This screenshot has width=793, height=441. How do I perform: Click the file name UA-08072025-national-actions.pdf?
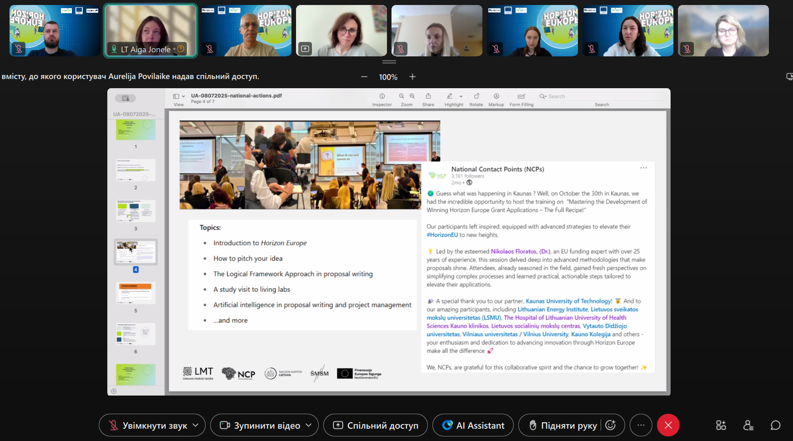coord(236,95)
